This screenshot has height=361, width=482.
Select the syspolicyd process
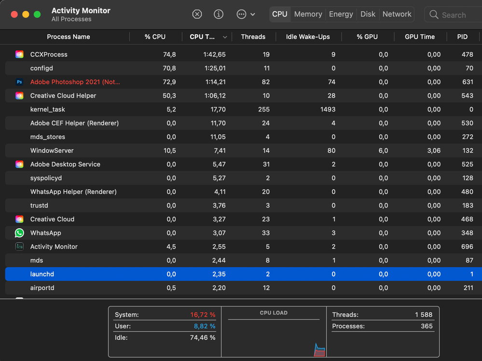[x=244, y=178]
